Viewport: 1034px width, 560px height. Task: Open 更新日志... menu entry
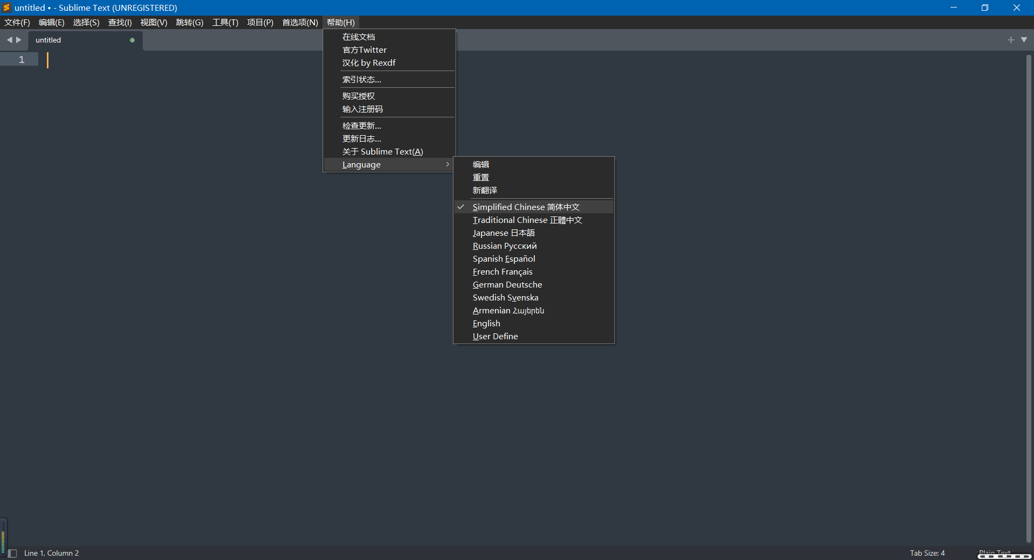click(389, 139)
